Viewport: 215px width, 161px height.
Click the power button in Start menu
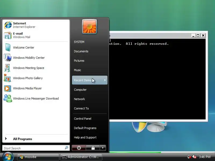(x=79, y=148)
